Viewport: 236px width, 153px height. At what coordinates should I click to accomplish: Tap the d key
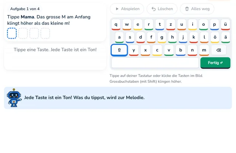pos(140,37)
